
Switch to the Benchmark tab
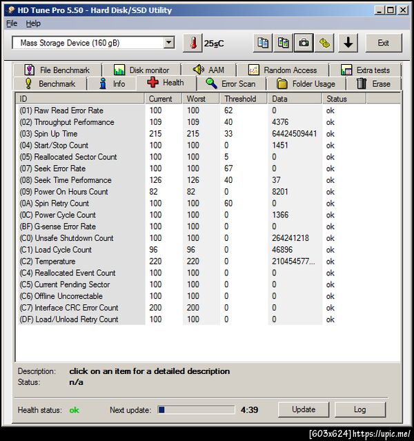(50, 84)
